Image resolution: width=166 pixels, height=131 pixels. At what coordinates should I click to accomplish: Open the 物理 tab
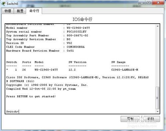pyautogui.click(x=8, y=11)
